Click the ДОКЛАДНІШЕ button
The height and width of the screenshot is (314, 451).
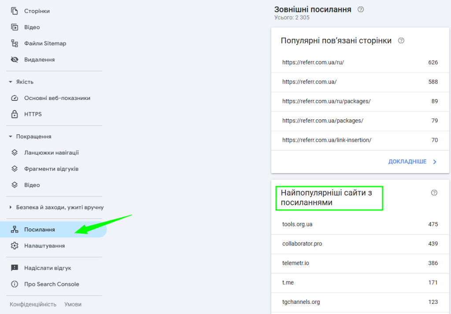[412, 162]
